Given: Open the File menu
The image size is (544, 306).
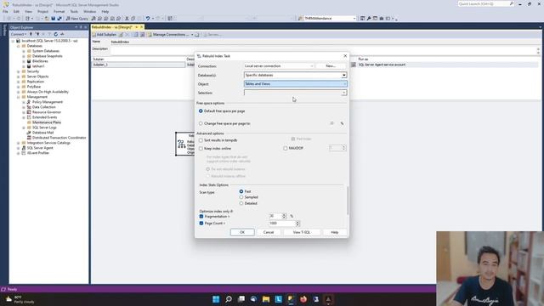Looking at the screenshot, I should point(5,11).
